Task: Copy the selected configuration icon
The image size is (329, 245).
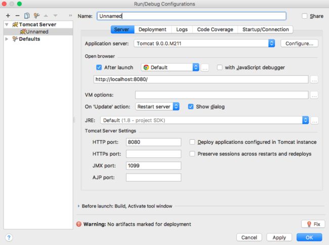Action: pyautogui.click(x=27, y=16)
